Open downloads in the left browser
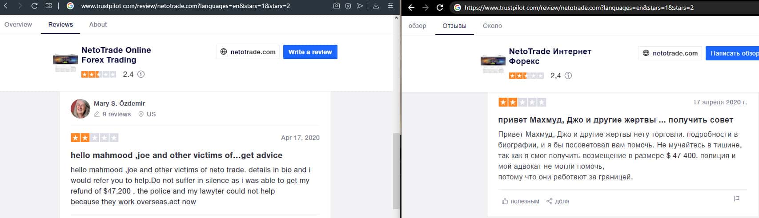This screenshot has width=759, height=218. 376,6
